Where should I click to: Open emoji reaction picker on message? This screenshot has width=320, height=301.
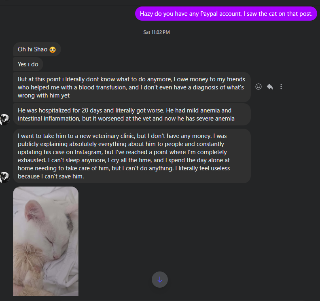coord(259,87)
